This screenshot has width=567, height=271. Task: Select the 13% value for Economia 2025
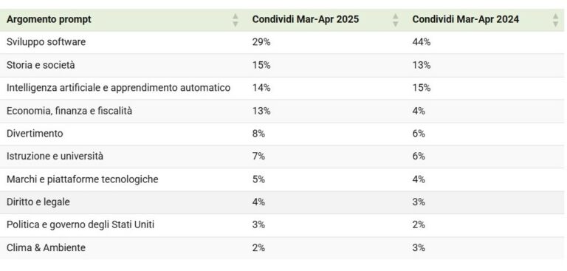click(261, 111)
